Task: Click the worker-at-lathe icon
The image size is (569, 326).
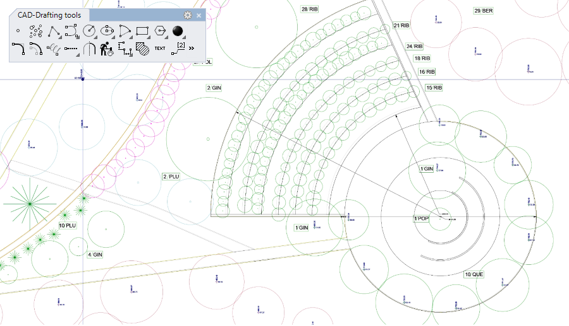Action: pos(107,49)
